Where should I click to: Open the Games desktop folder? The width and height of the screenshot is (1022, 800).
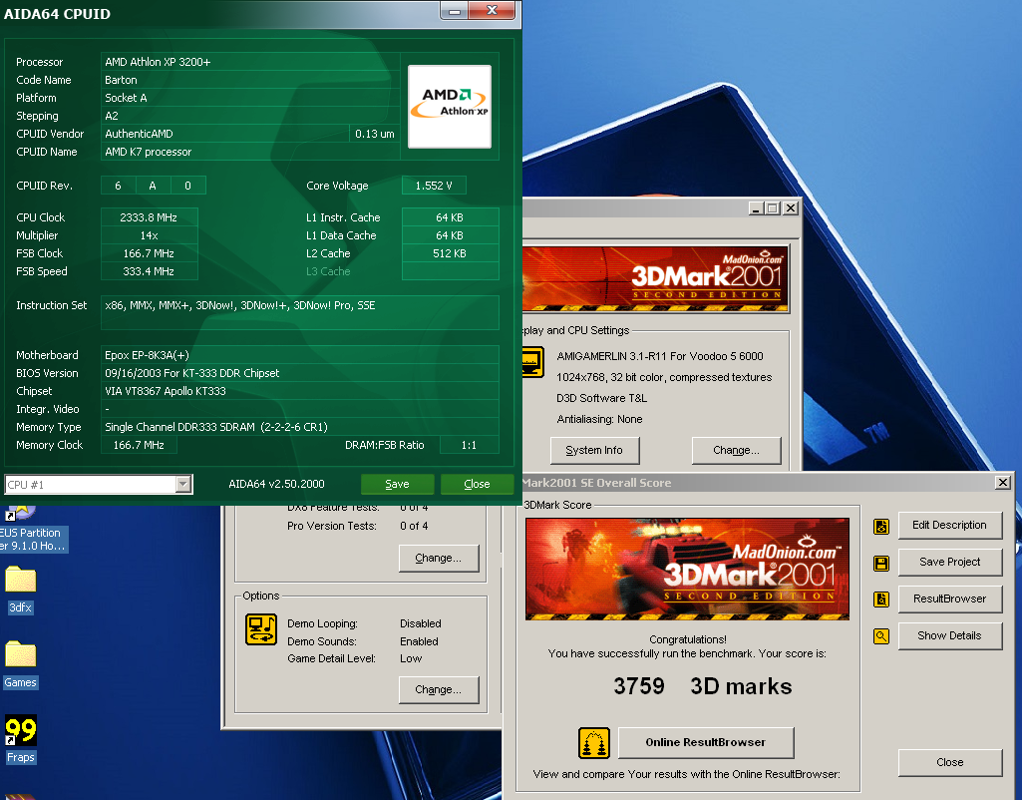point(20,665)
